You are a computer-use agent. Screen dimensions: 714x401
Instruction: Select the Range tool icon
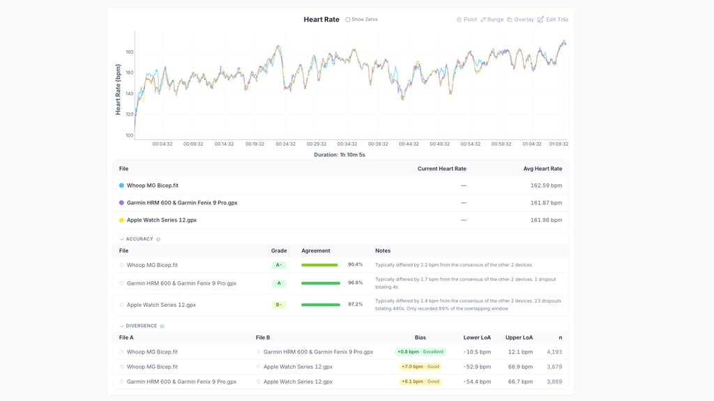(483, 20)
